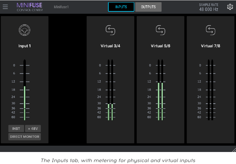Enable +48V phantom power

click(x=33, y=129)
